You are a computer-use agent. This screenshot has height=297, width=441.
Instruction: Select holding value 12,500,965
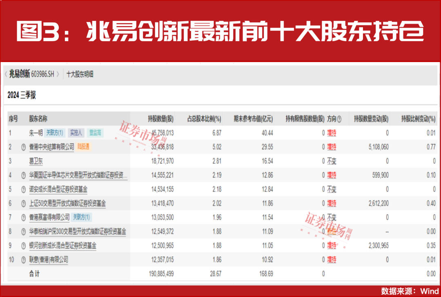163,246
